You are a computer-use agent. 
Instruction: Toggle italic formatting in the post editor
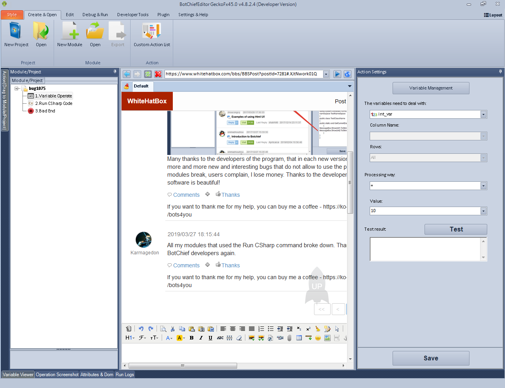pyautogui.click(x=201, y=338)
